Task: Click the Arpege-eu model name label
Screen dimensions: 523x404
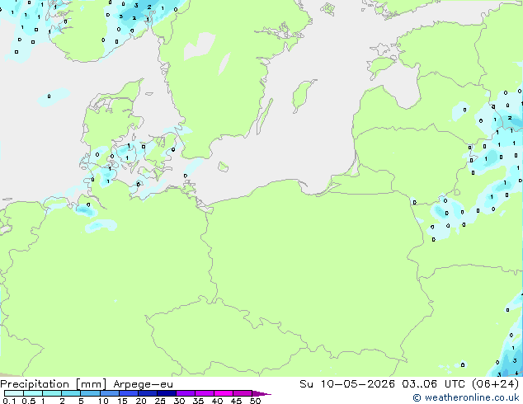Action: (x=143, y=384)
